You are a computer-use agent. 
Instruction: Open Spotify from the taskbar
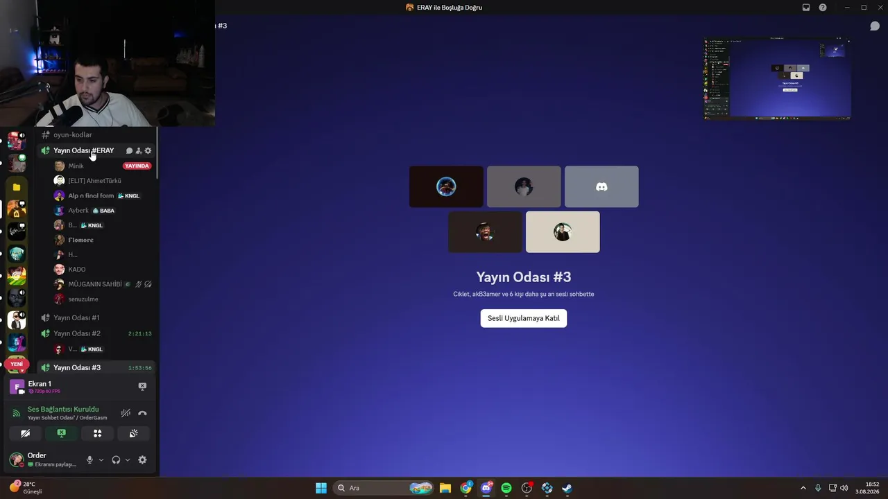(506, 488)
